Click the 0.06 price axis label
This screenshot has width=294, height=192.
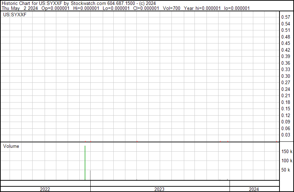click(x=286, y=129)
